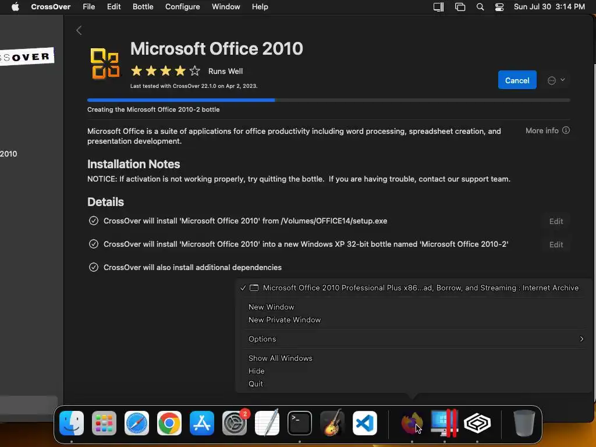Open the File menu

click(x=88, y=7)
